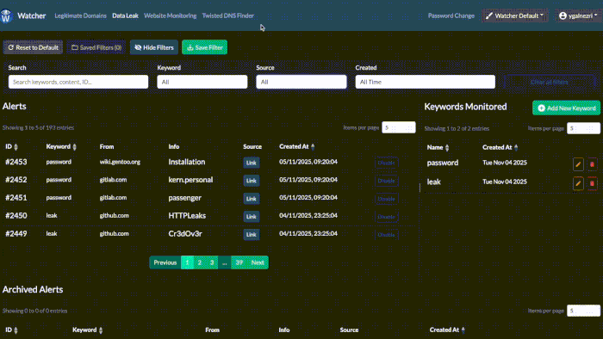This screenshot has height=339, width=603.
Task: Open Link for alert #2451
Action: tap(252, 199)
